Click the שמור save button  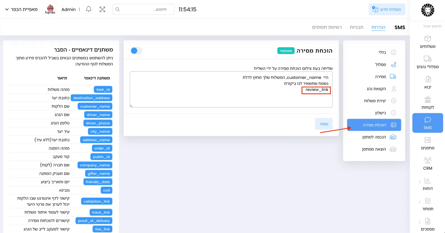pos(324,124)
